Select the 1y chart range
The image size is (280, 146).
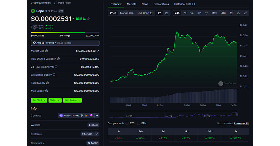tap(207, 13)
